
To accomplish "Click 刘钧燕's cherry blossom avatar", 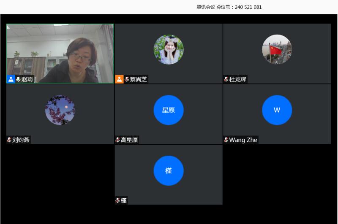I will point(60,110).
